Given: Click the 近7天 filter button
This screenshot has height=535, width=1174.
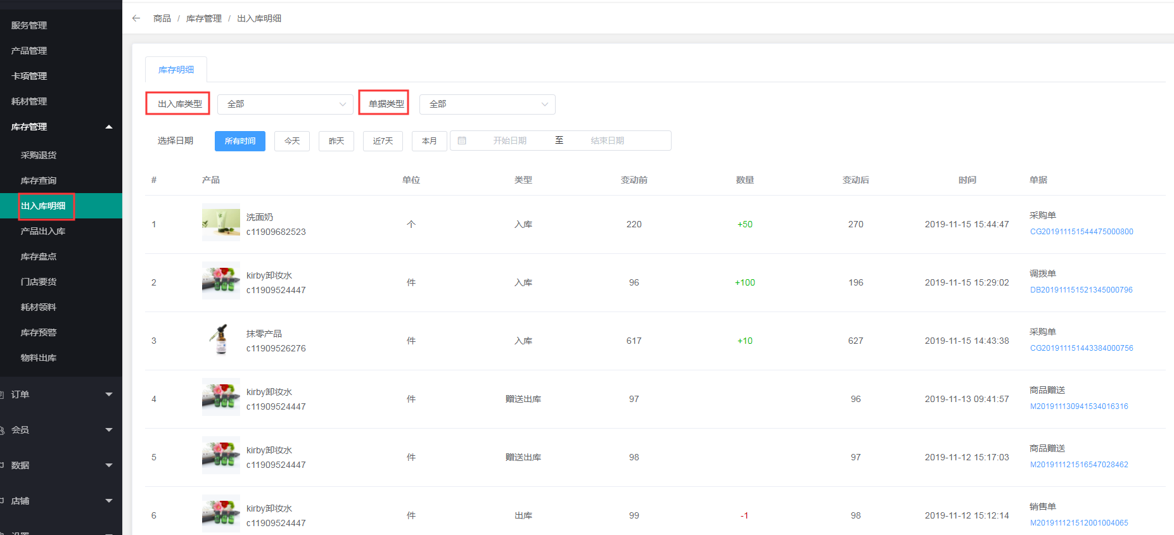Looking at the screenshot, I should point(383,141).
